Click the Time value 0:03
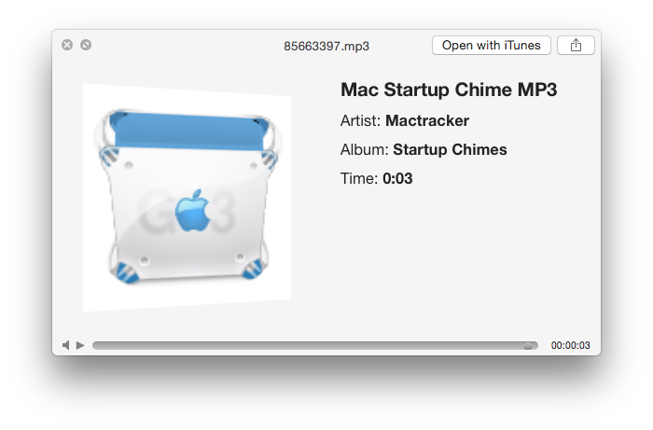653x430 pixels. pyautogui.click(x=397, y=178)
